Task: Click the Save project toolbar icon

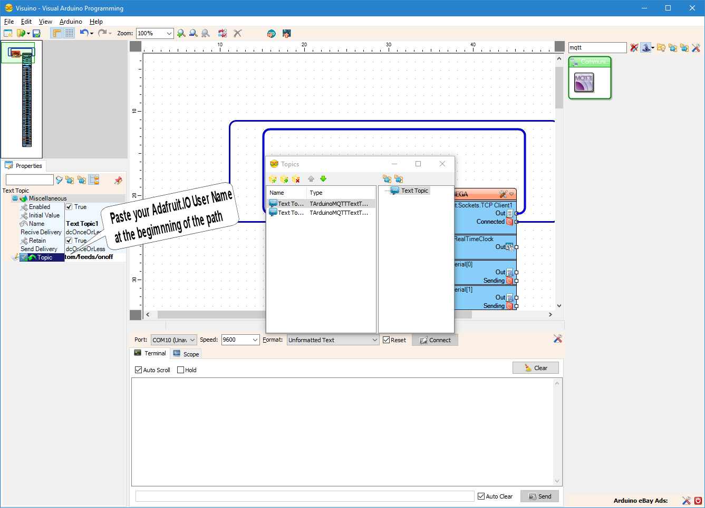Action: (36, 33)
